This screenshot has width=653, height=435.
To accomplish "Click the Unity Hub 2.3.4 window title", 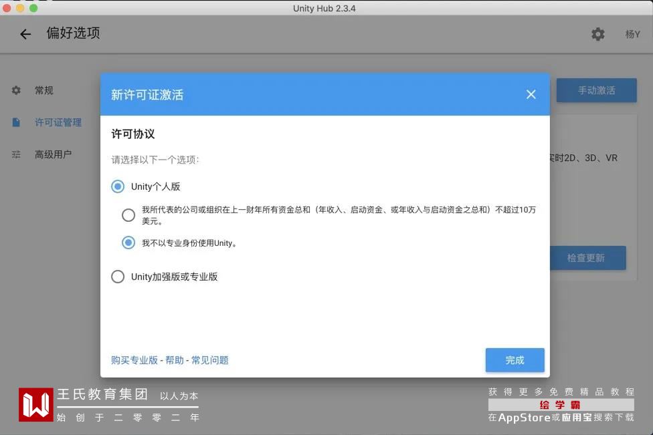I will tap(324, 8).
